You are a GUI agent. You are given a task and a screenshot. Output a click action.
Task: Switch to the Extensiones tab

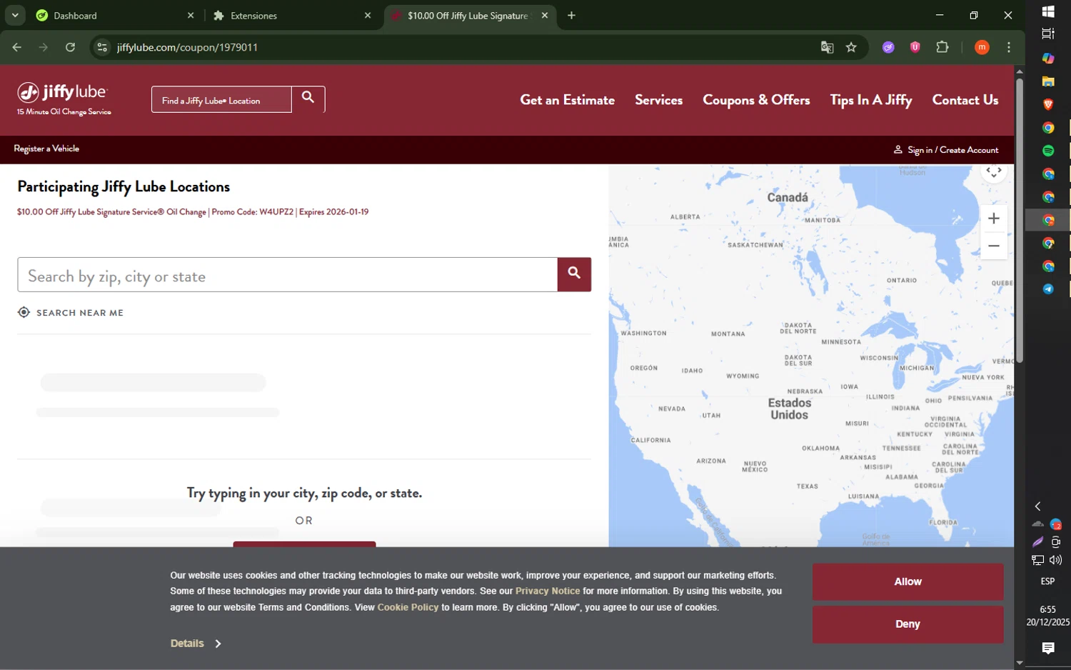coord(293,15)
